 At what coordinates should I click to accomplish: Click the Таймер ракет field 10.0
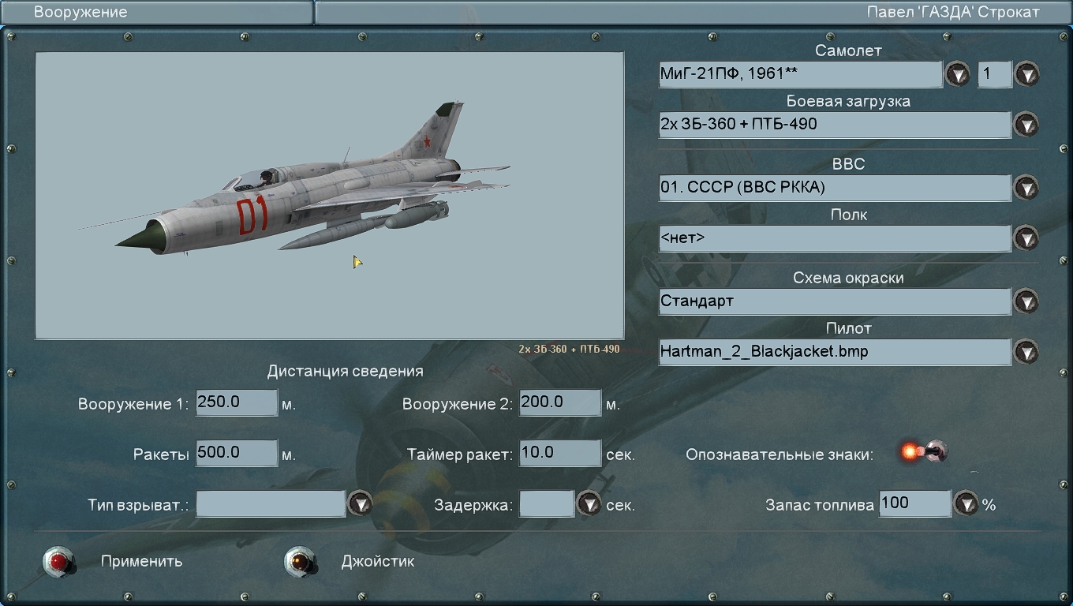[x=560, y=453]
